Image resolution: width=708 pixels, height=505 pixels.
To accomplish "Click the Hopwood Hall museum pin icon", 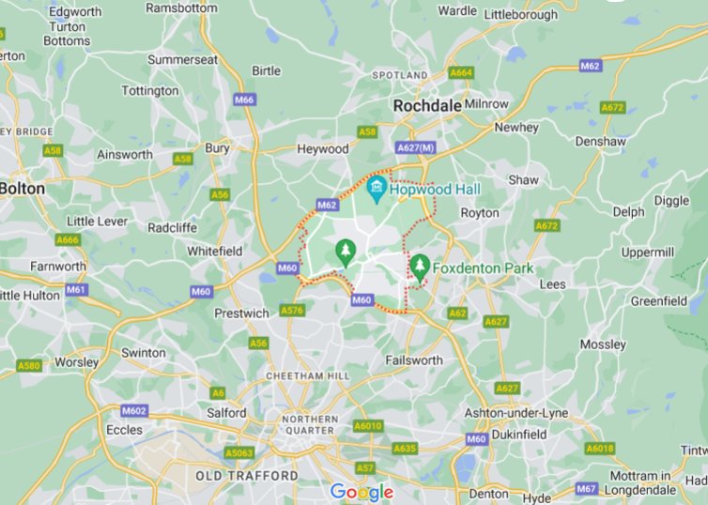I will coord(377,189).
